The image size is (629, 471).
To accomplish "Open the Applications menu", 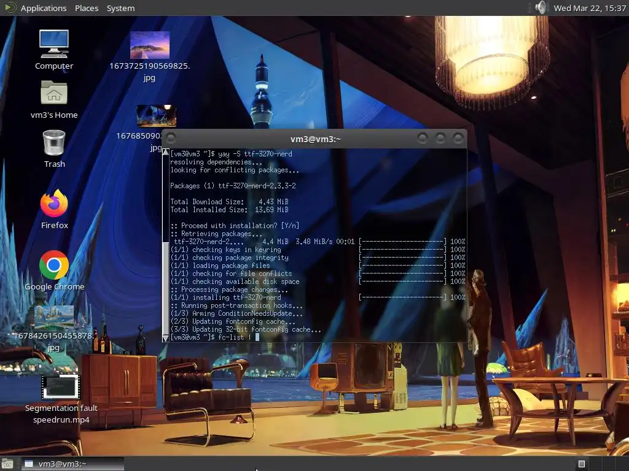I will [44, 8].
